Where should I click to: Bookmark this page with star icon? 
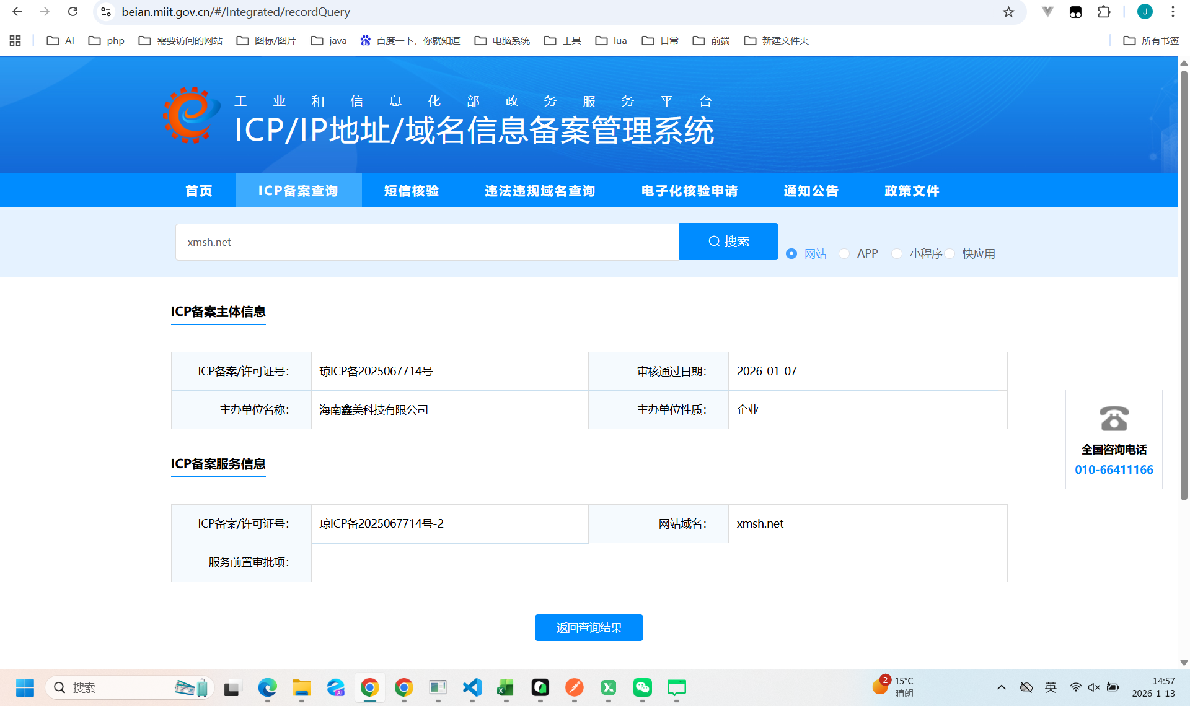pos(1008,12)
